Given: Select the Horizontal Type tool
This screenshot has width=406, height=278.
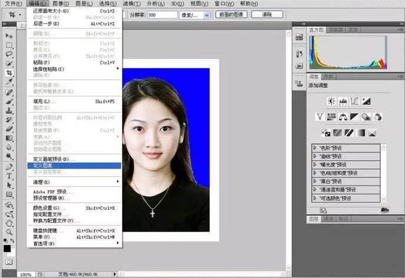Looking at the screenshot, I should click(x=9, y=176).
